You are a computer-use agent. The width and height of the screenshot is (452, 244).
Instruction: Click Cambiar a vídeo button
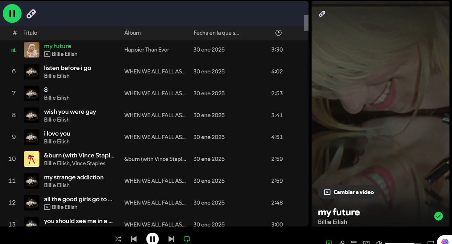coord(349,192)
